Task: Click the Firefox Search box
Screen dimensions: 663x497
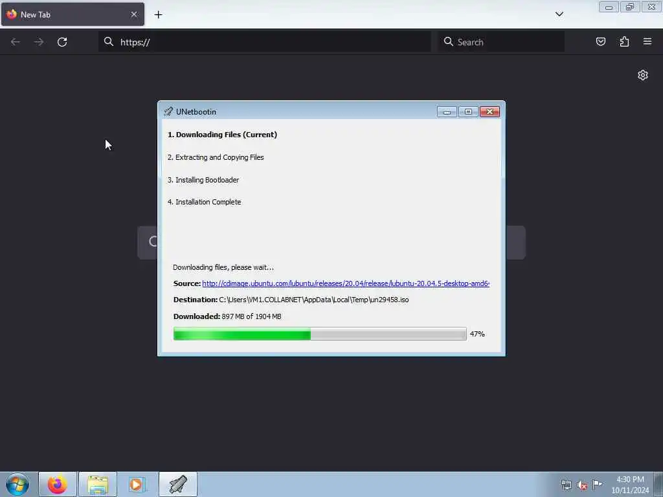Action: point(501,42)
